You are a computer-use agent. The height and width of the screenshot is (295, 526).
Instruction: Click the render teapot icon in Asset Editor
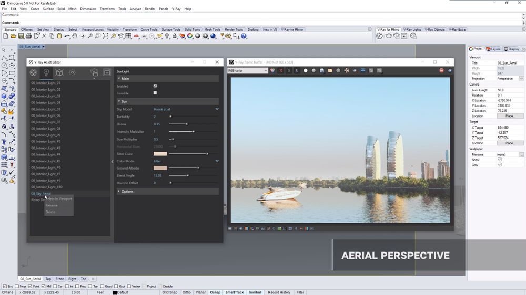94,72
